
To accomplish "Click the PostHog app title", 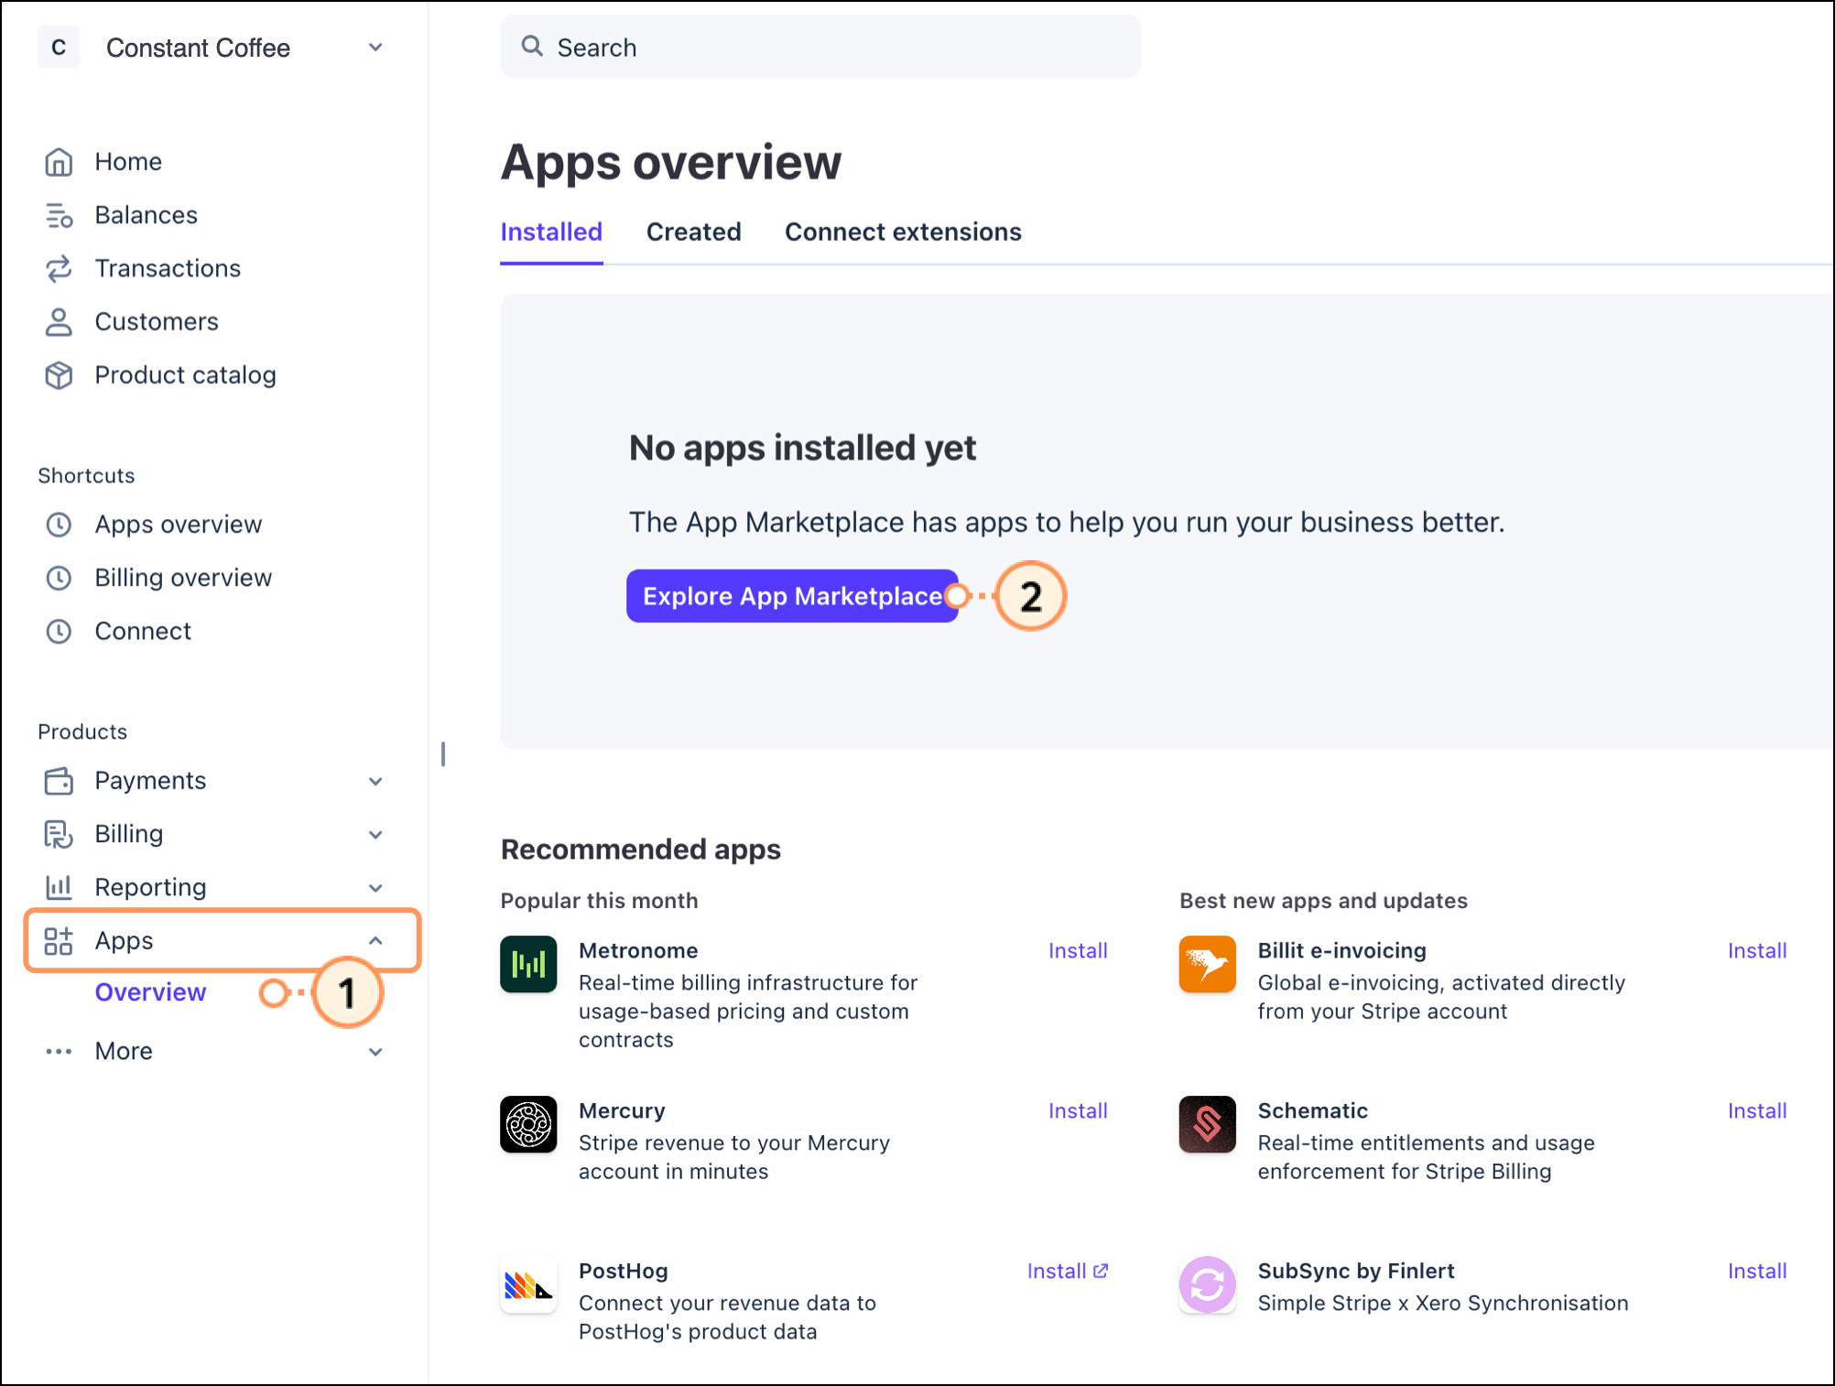I will (x=624, y=1272).
